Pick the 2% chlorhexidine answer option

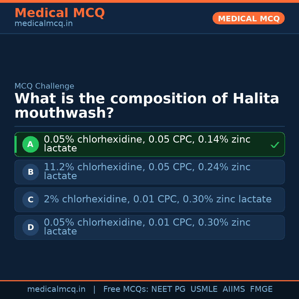click(x=157, y=199)
